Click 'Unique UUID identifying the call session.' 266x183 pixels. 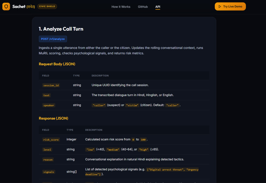(x=120, y=85)
